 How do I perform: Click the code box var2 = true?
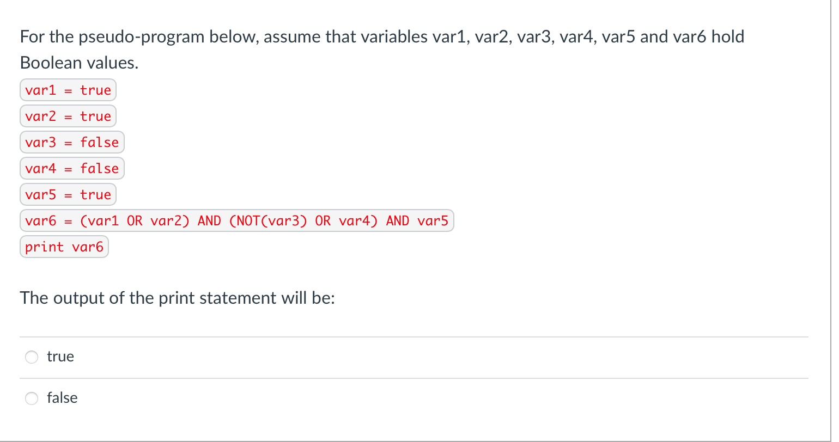68,116
